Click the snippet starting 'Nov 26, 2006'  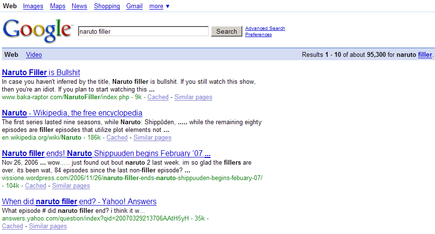(x=127, y=166)
